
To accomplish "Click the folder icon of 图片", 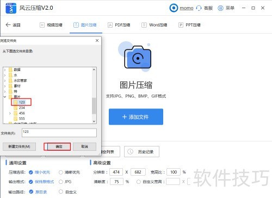I will pos(11,97).
